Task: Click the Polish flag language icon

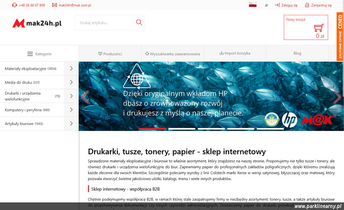Action: coord(252,5)
